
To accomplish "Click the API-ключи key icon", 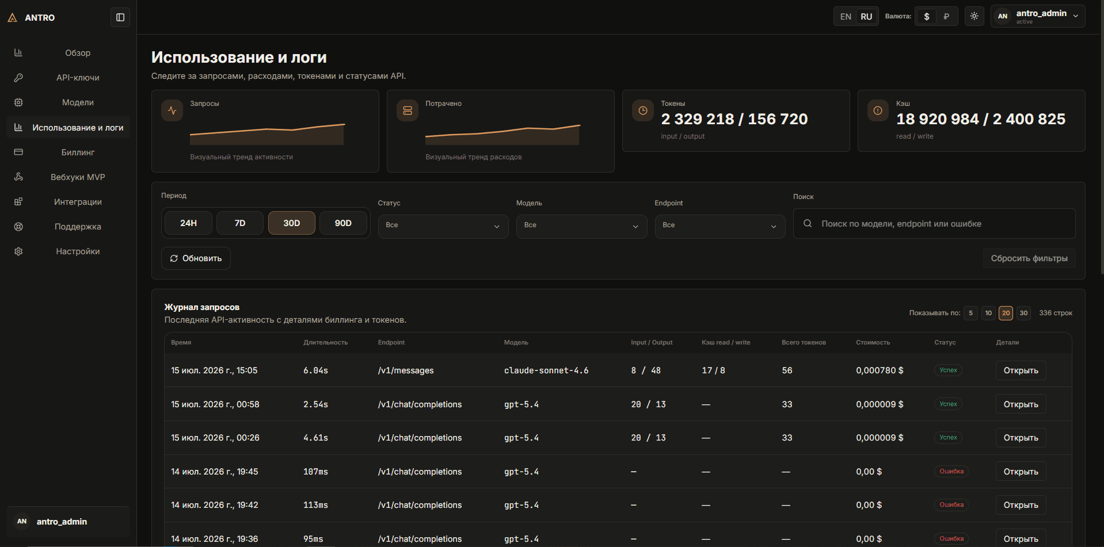I will click(18, 78).
